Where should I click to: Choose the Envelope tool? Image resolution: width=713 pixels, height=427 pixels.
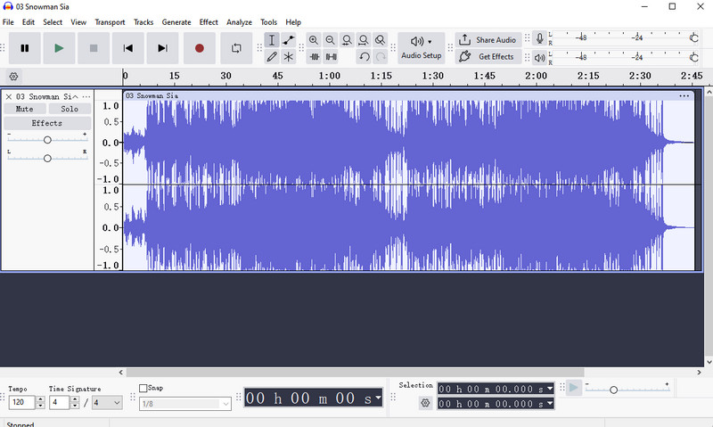[x=288, y=40]
